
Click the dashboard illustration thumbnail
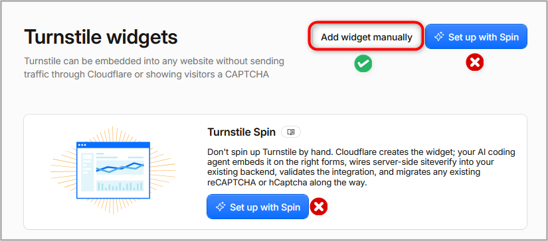[113, 170]
